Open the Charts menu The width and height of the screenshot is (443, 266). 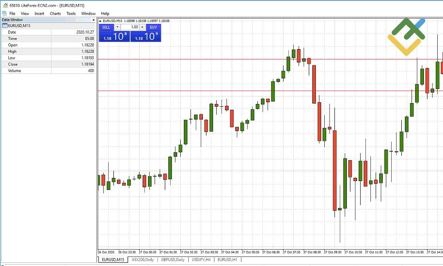pyautogui.click(x=55, y=13)
